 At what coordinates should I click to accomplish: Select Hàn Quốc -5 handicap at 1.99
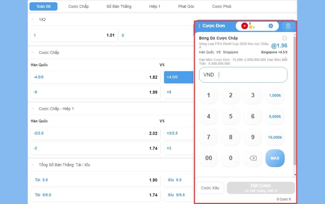[x=95, y=92]
